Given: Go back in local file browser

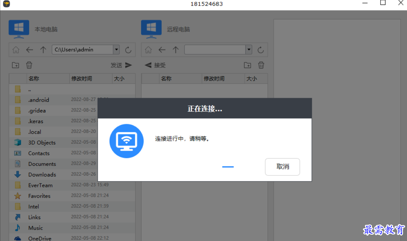Looking at the screenshot, I should 30,50.
